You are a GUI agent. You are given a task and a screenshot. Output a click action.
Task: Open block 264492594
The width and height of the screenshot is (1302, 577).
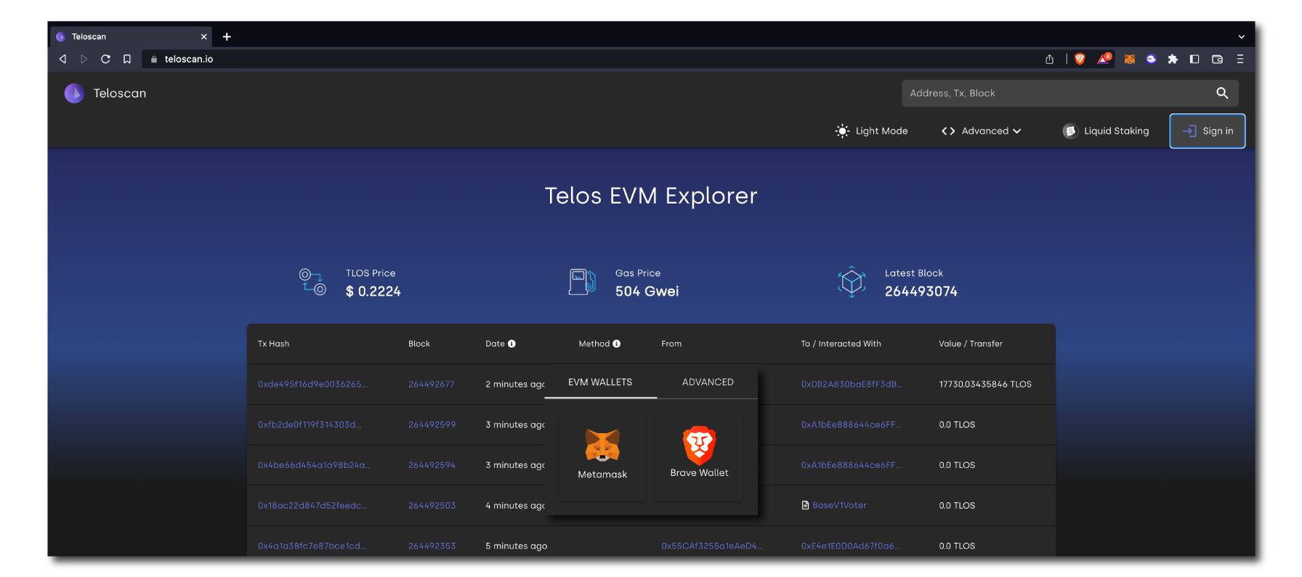[432, 465]
